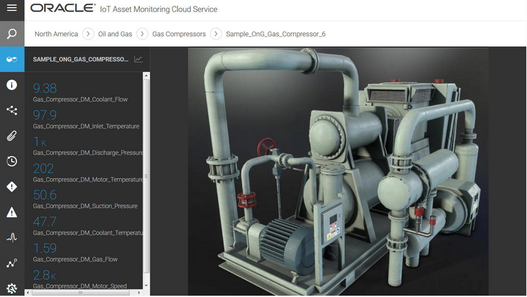Click Gas_Compressor_DM_Inlet_Temperature label
The height and width of the screenshot is (297, 527).
point(86,126)
